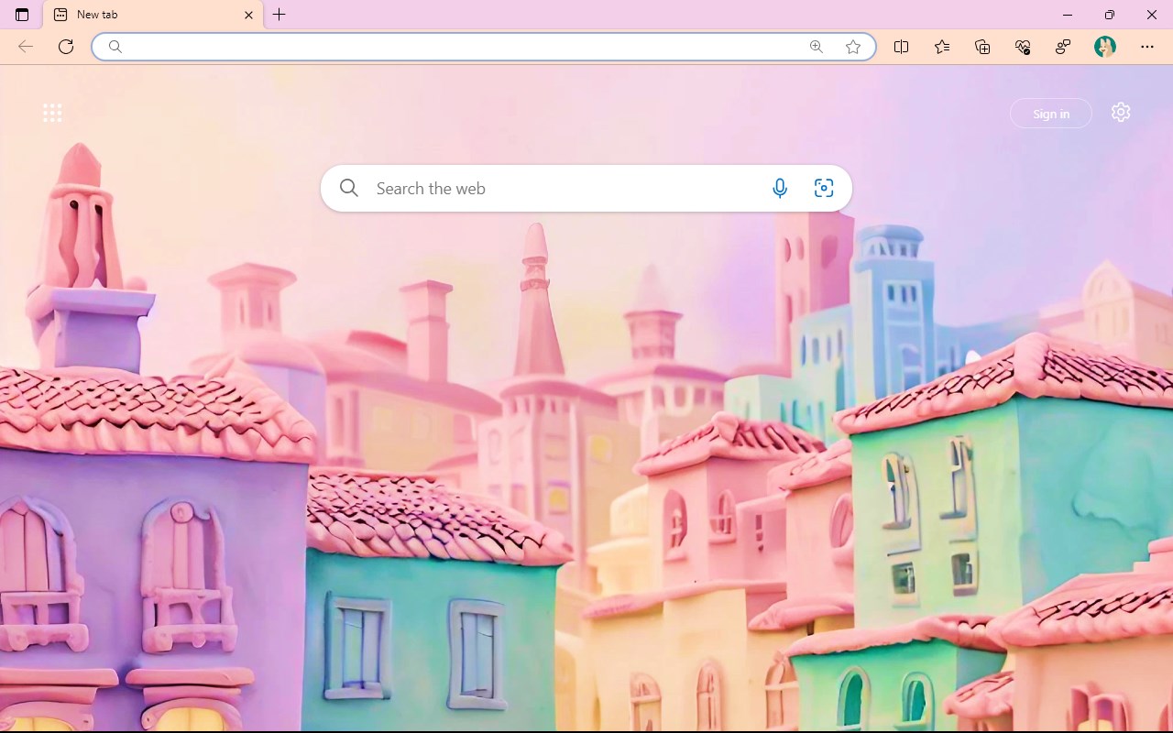Restore down the browser window
The height and width of the screenshot is (733, 1173).
(x=1110, y=15)
